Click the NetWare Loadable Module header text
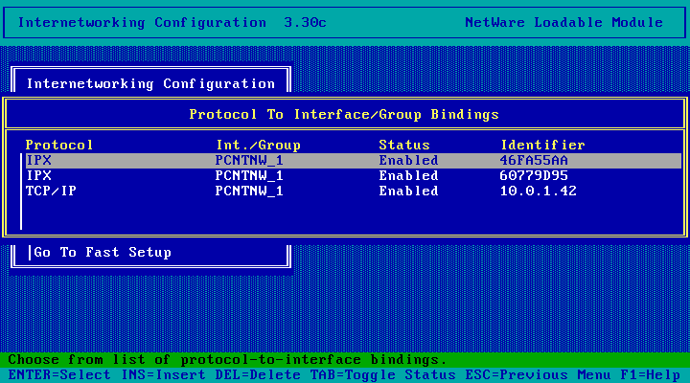Image resolution: width=690 pixels, height=383 pixels. coord(563,22)
